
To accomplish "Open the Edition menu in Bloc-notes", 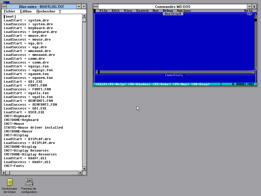I will (x=26, y=11).
